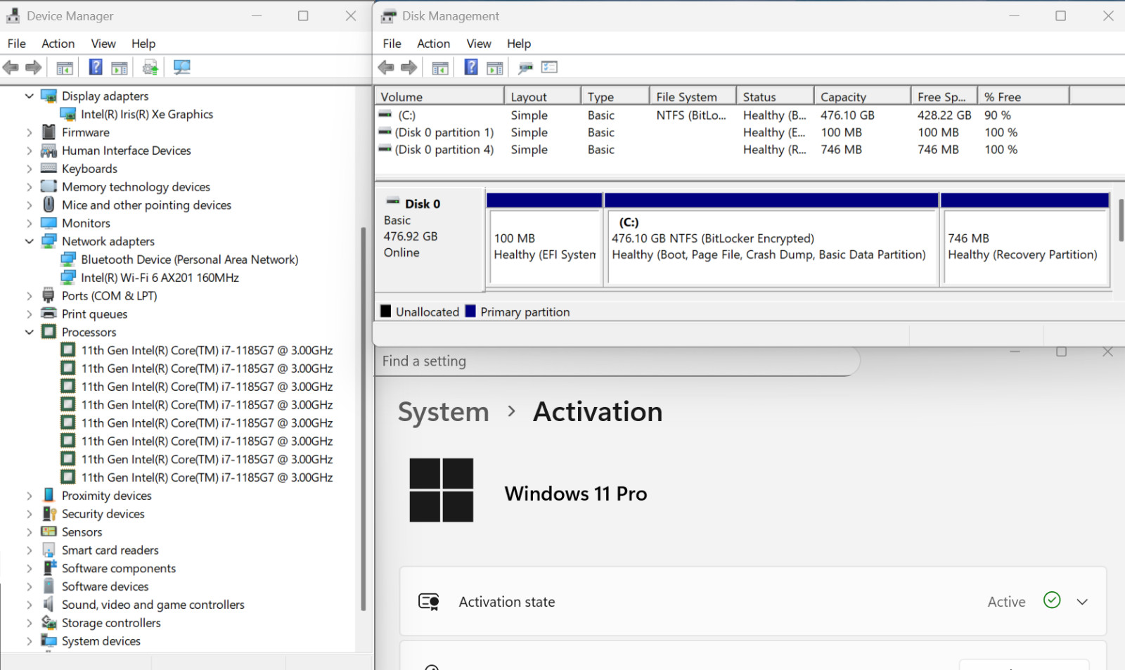Open Disk Management Help menu
Image resolution: width=1125 pixels, height=670 pixels.
click(519, 44)
